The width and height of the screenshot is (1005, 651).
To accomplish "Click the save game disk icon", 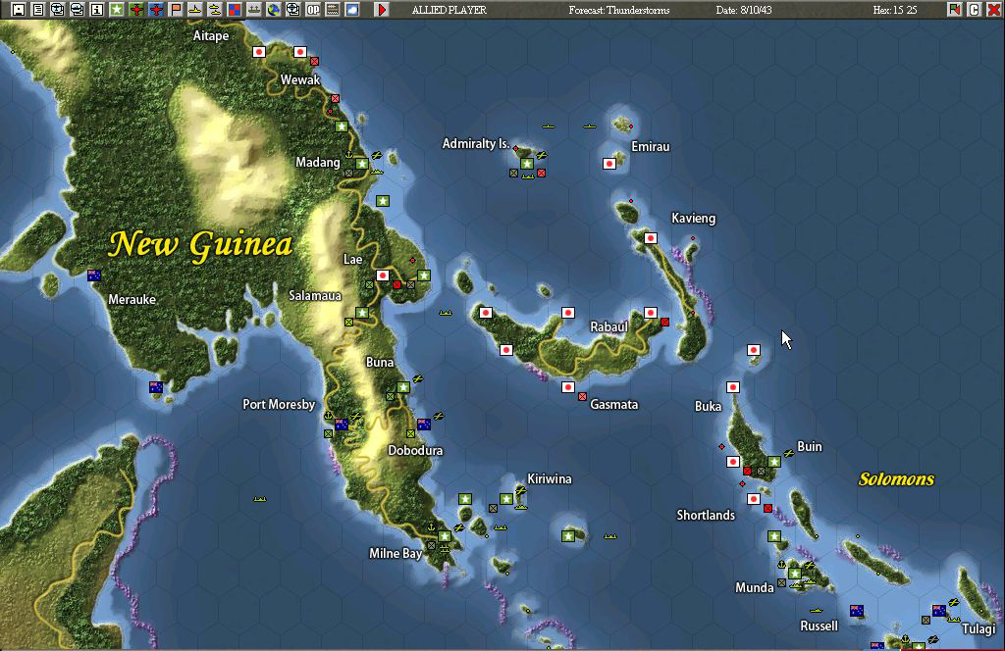I will click(x=18, y=10).
